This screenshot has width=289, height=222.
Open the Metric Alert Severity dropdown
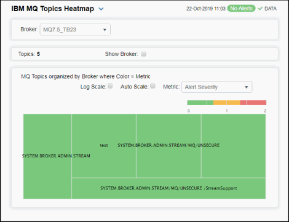(217, 87)
